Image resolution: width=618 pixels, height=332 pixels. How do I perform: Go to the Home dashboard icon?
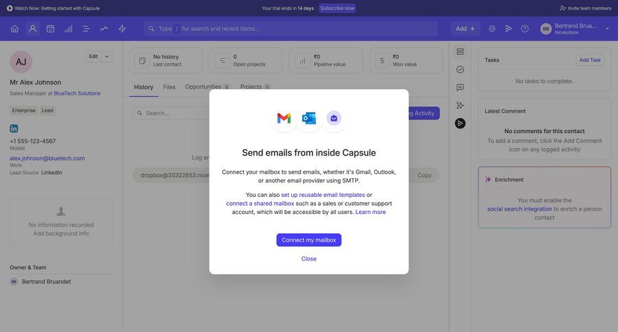pos(14,29)
